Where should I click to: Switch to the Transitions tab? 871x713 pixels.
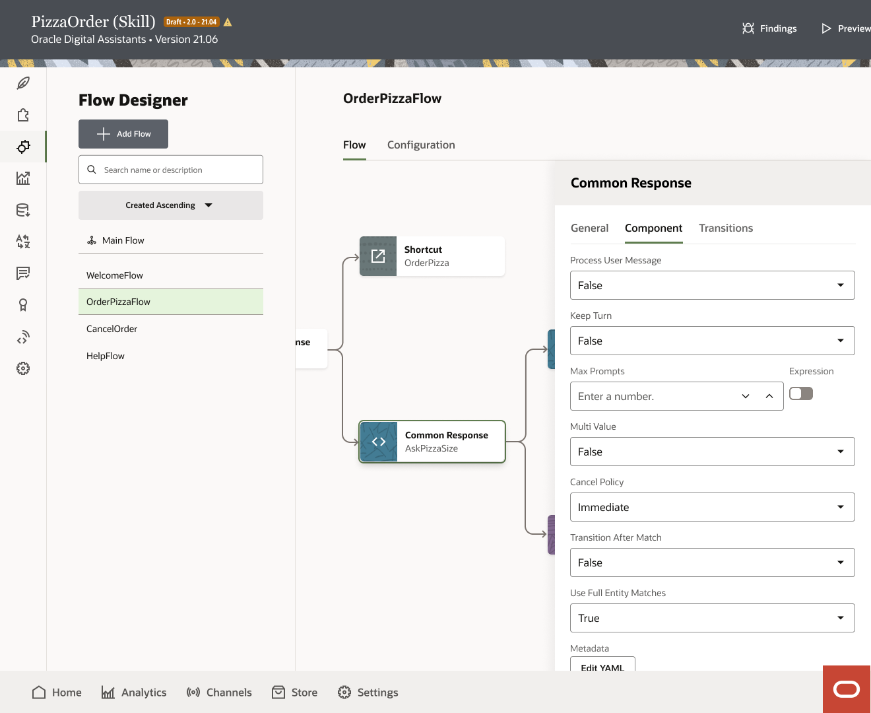pos(726,228)
